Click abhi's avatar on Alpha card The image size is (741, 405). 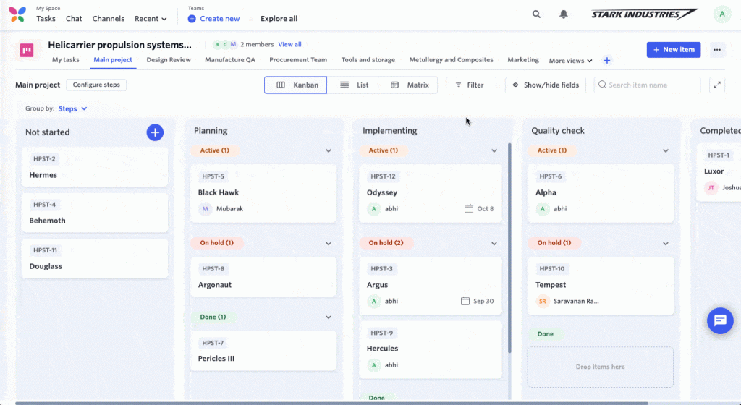click(x=543, y=208)
